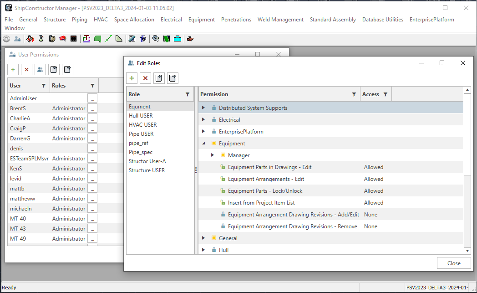This screenshot has width=477, height=293.
Task: Click the second clipboard icon in Edit Roles toolbar
Action: [173, 78]
